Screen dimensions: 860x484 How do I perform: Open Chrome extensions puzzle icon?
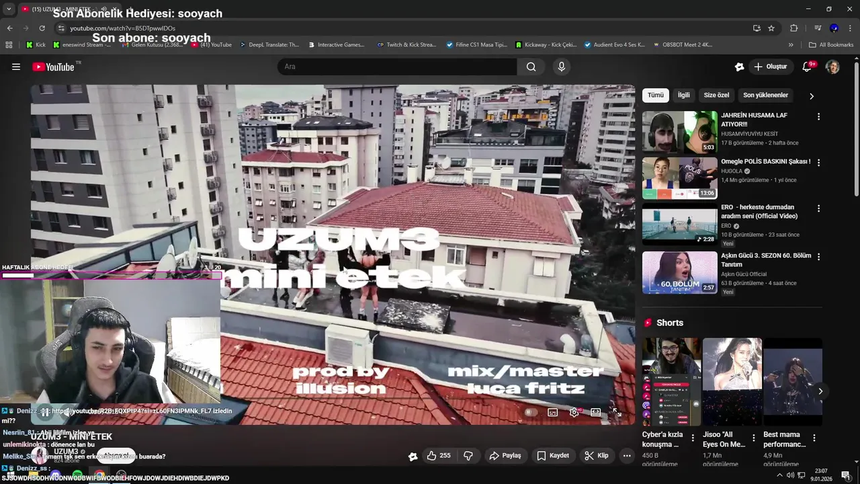(x=793, y=28)
